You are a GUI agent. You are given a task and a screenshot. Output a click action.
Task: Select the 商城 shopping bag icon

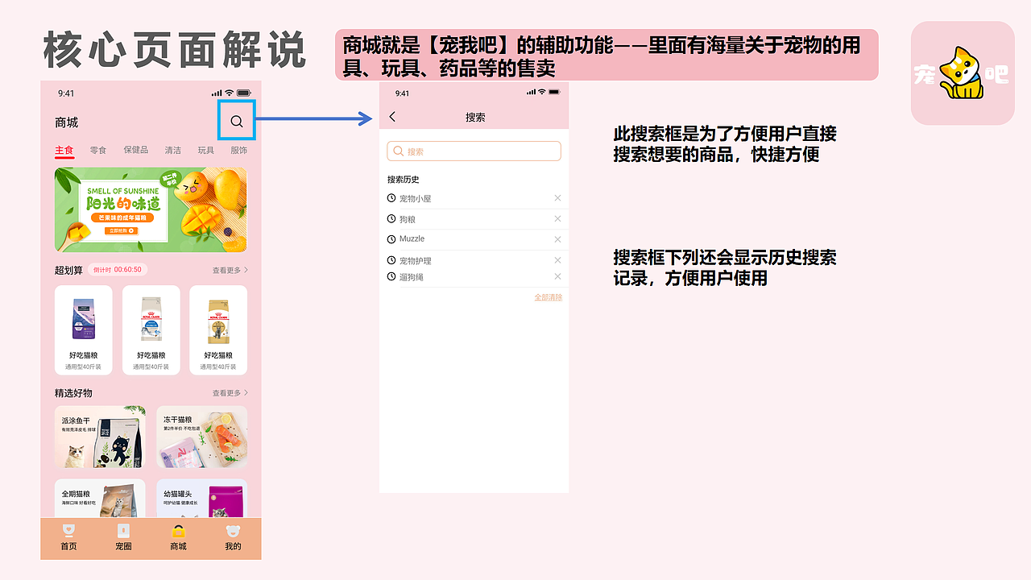(177, 532)
